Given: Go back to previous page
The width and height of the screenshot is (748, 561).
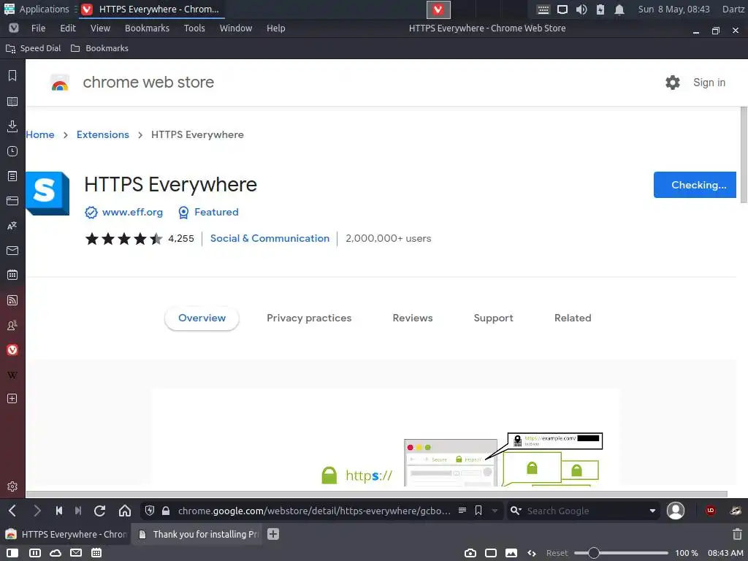Looking at the screenshot, I should tap(12, 511).
